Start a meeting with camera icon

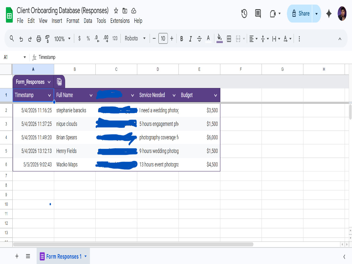(273, 14)
